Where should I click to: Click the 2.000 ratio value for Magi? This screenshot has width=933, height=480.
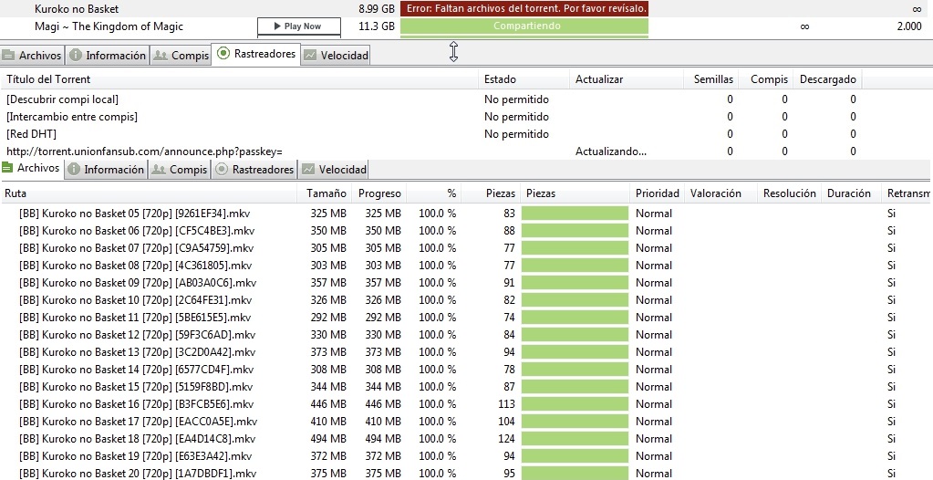[x=908, y=26]
